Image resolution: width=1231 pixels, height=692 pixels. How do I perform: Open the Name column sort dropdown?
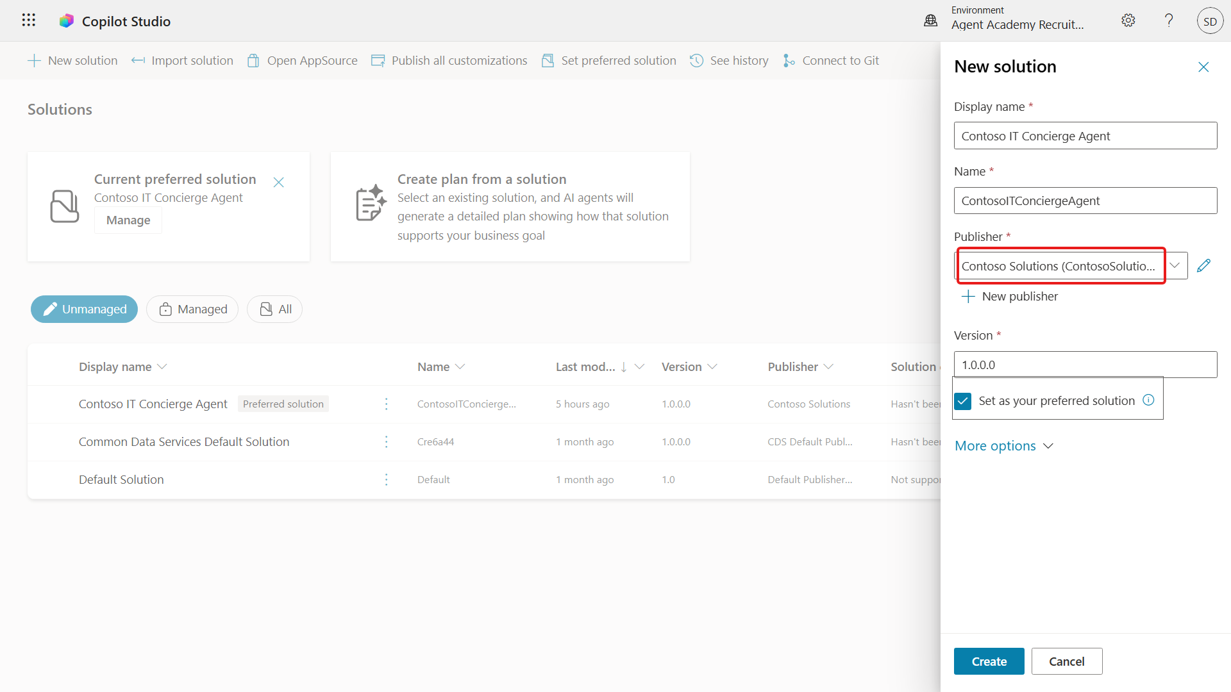click(460, 367)
